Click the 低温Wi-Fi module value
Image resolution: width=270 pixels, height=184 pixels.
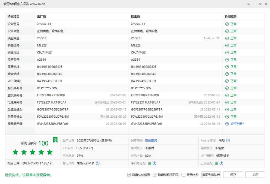point(223,156)
